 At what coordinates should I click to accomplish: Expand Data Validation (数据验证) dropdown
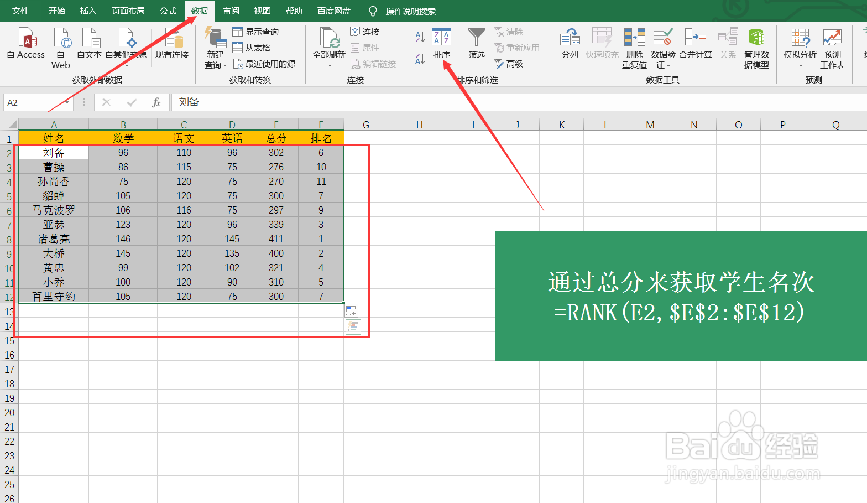[x=668, y=65]
